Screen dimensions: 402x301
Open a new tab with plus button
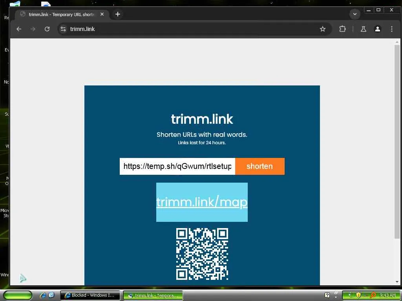pyautogui.click(x=118, y=15)
